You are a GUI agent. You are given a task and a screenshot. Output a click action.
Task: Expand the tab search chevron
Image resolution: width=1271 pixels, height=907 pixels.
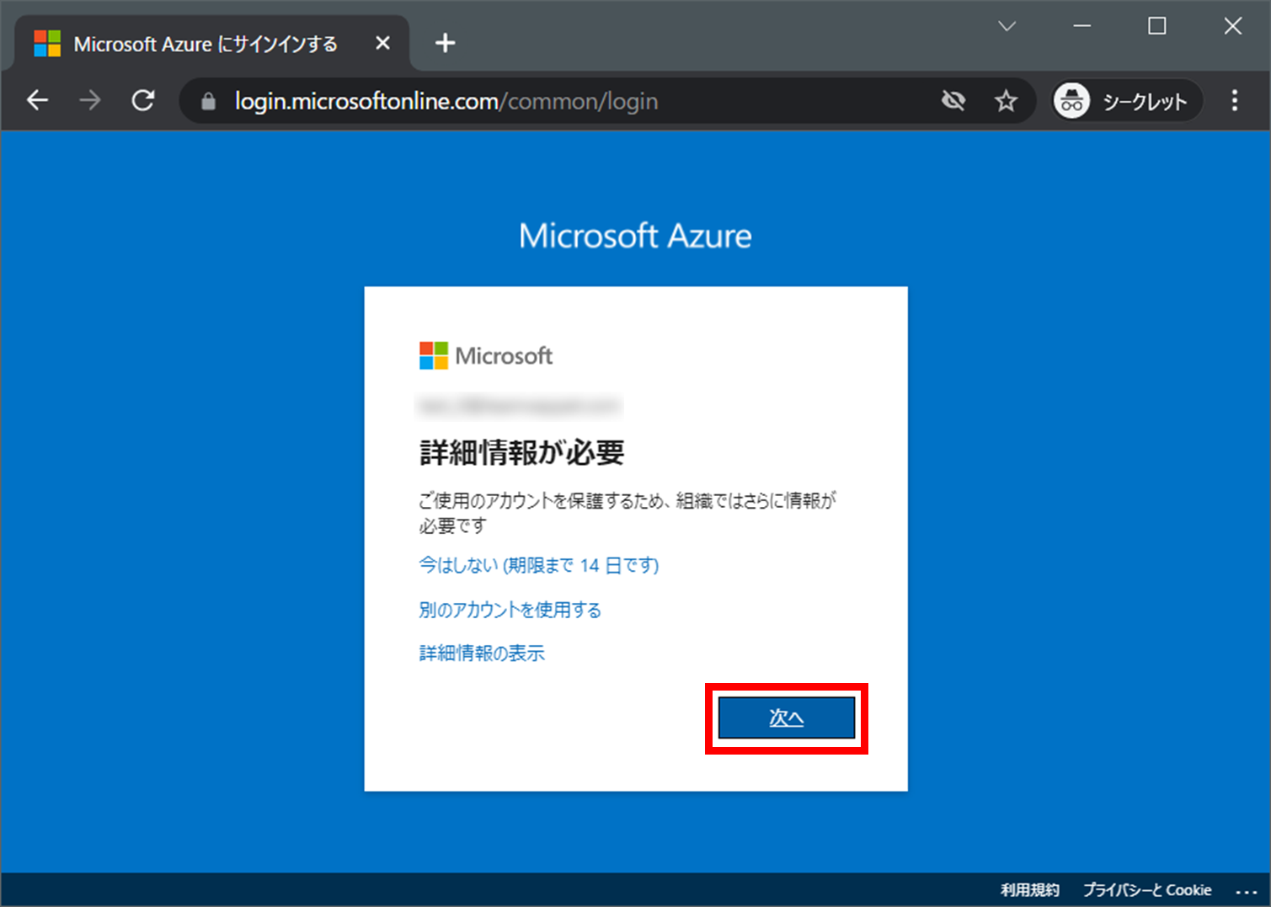tap(1007, 27)
